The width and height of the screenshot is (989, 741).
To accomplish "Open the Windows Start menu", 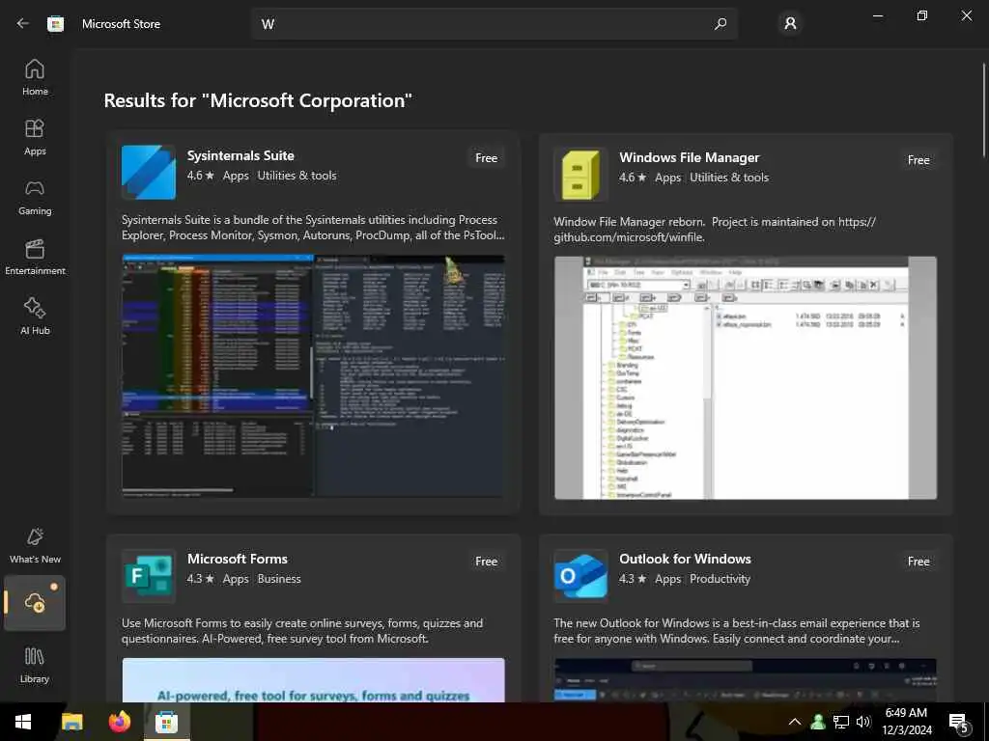I will (23, 722).
